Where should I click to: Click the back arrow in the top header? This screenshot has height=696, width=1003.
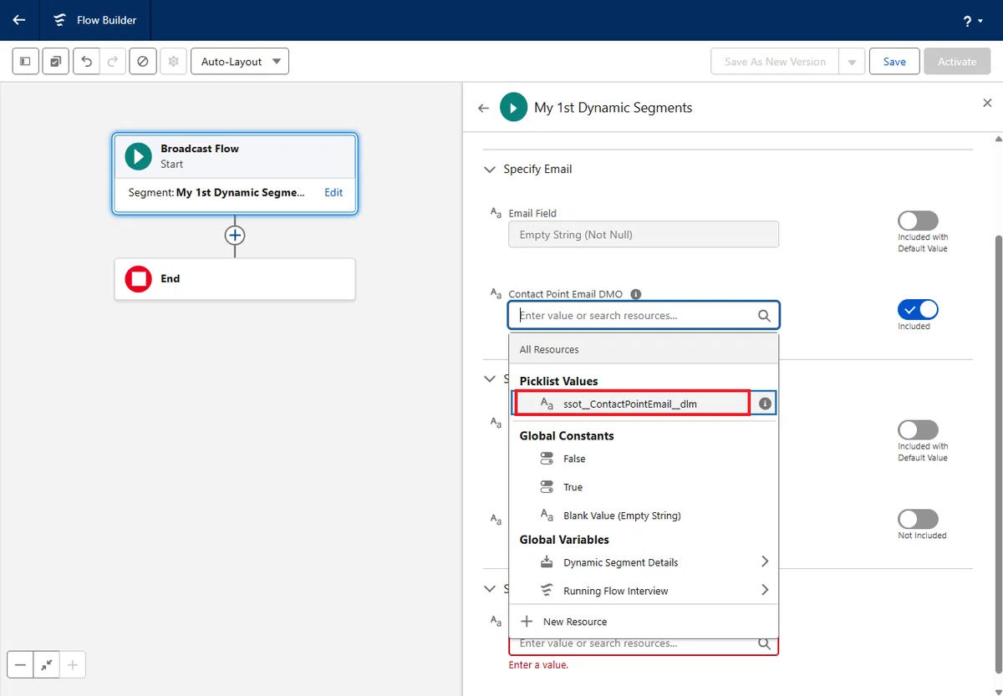19,20
